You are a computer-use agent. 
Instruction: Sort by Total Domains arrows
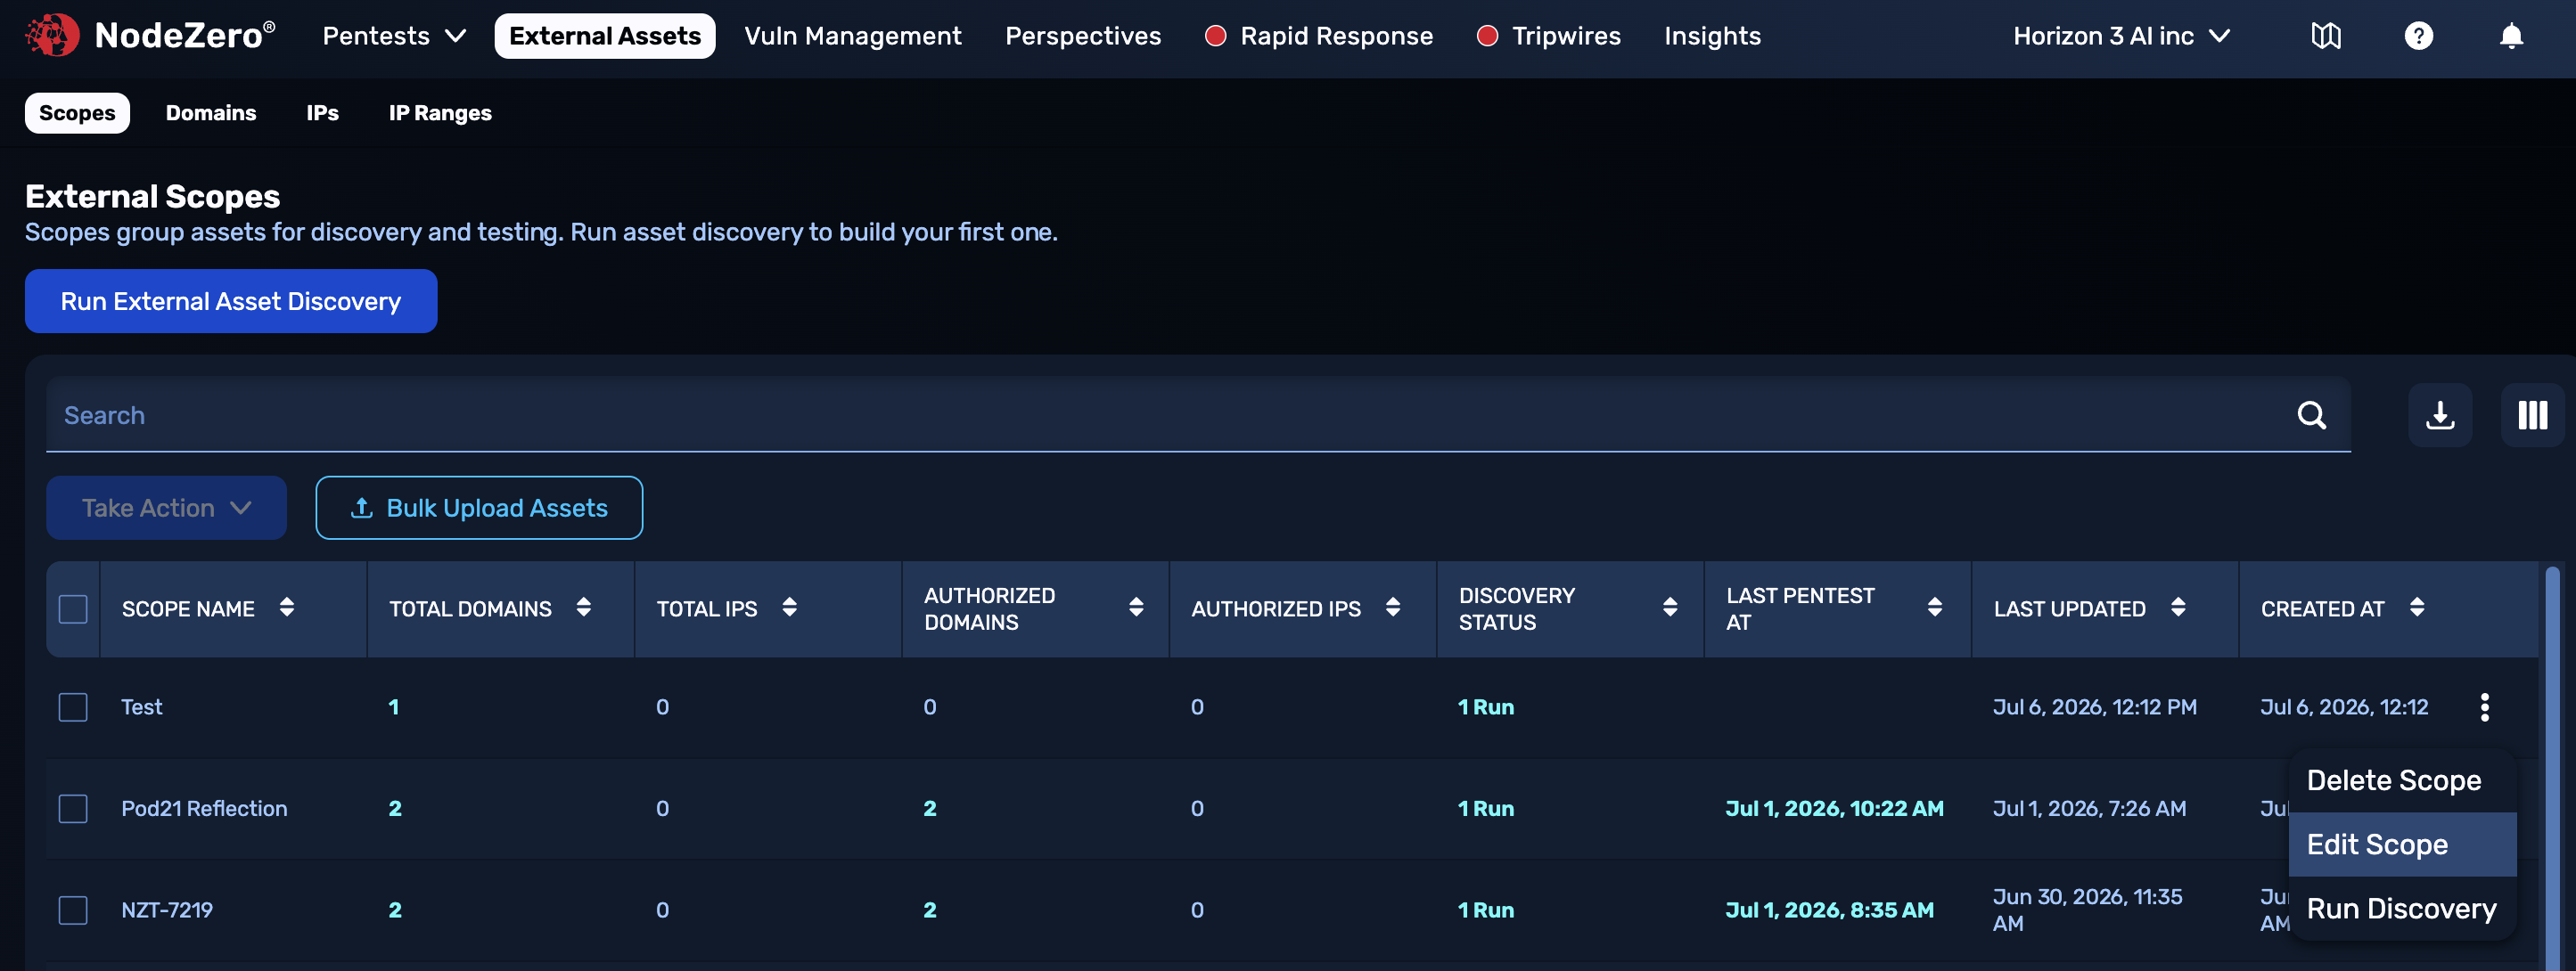(x=584, y=608)
